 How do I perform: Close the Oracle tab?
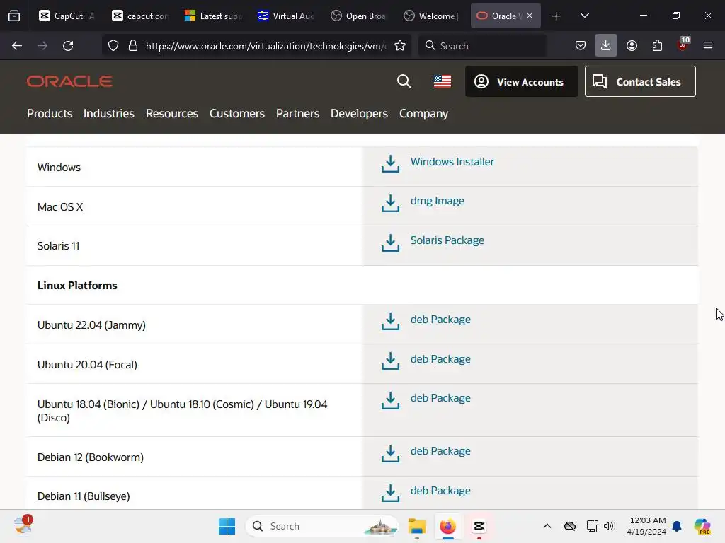coord(530,16)
